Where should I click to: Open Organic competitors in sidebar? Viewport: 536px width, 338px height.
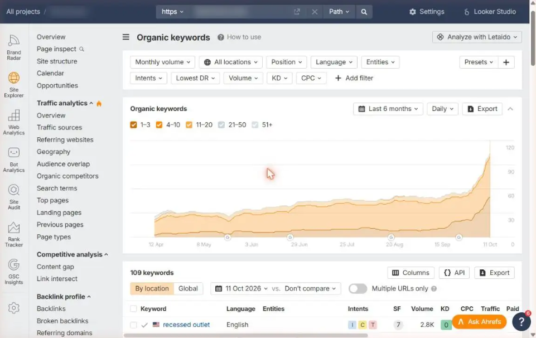click(x=67, y=176)
